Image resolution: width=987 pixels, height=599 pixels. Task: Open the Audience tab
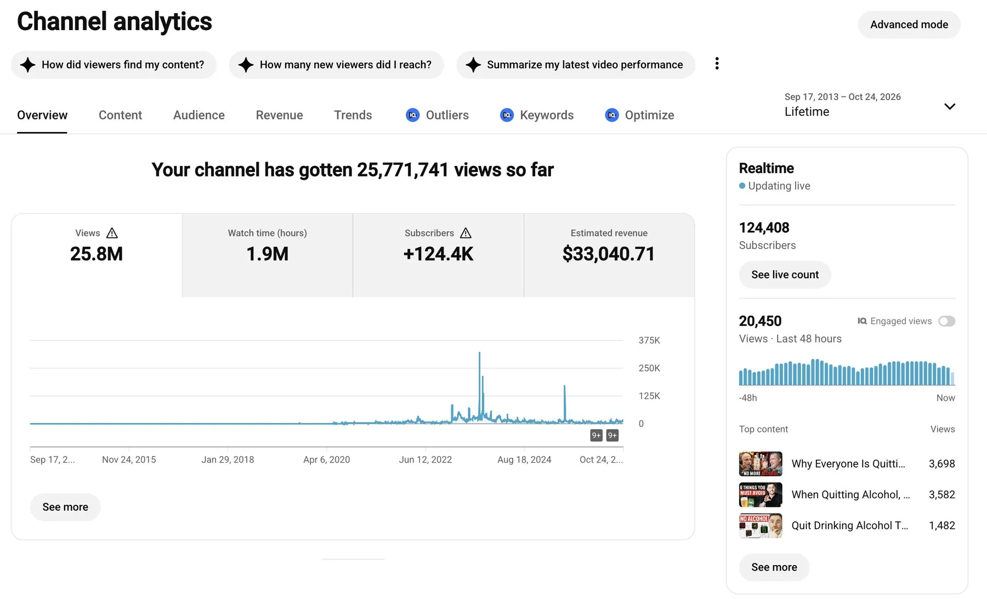(199, 115)
